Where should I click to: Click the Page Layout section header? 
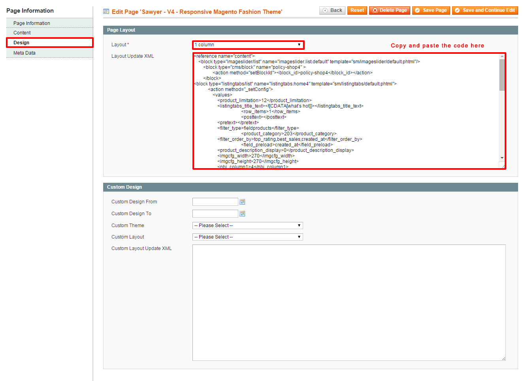311,30
